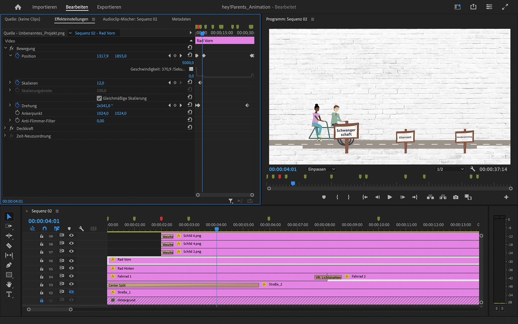Click the Home icon
This screenshot has height=324, width=518.
pos(18,7)
